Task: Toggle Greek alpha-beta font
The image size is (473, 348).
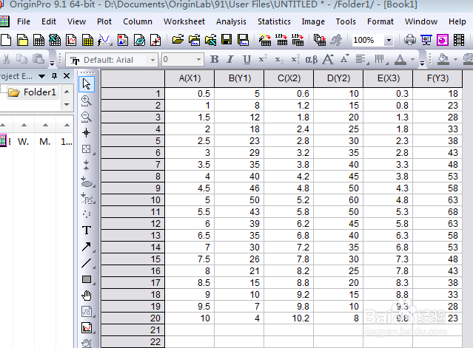Action: 312,59
